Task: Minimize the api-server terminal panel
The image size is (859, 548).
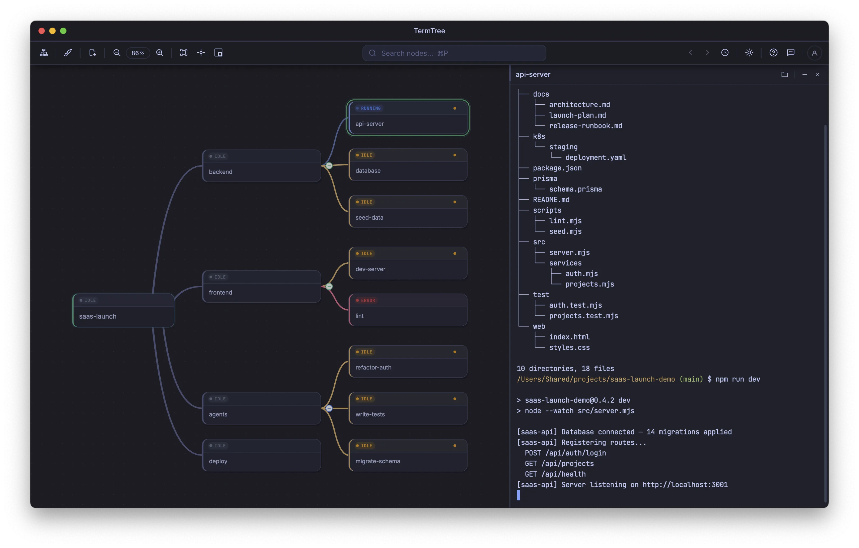Action: (x=804, y=74)
